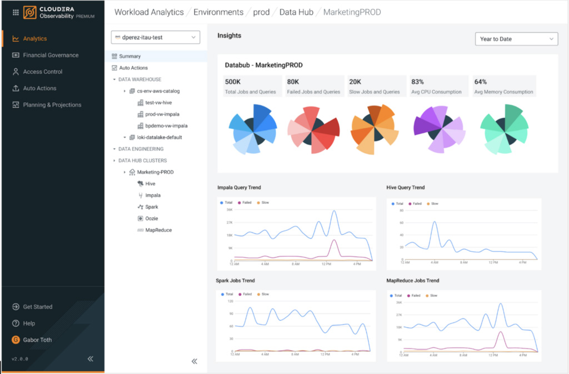
Task: Click Gabor Toth user avatar
Action: (16, 340)
